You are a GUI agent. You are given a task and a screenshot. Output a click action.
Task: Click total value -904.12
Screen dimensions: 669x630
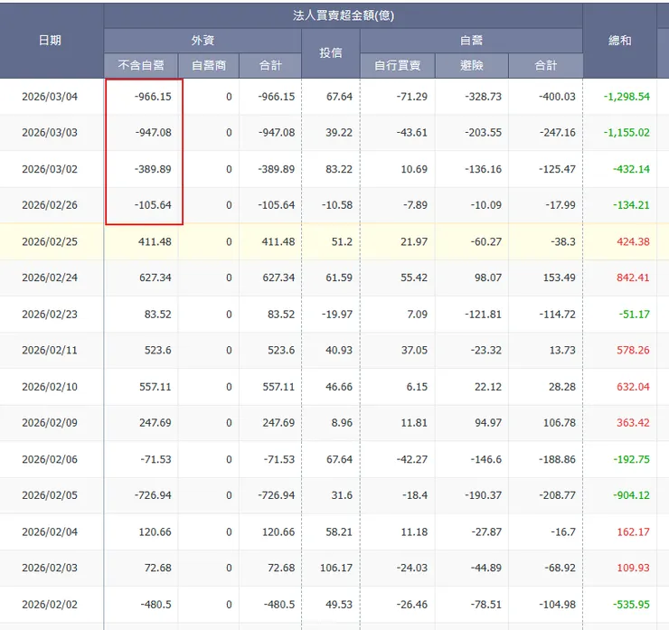click(x=631, y=495)
